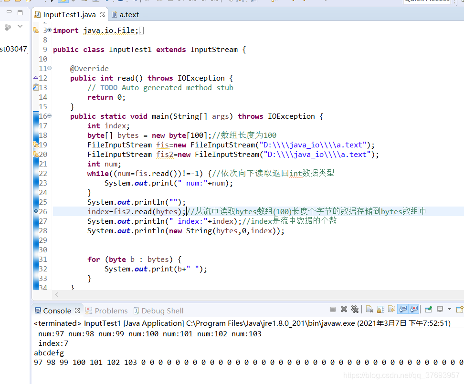Click warning marker at line 19
The width and height of the screenshot is (464, 384).
[x=35, y=145]
